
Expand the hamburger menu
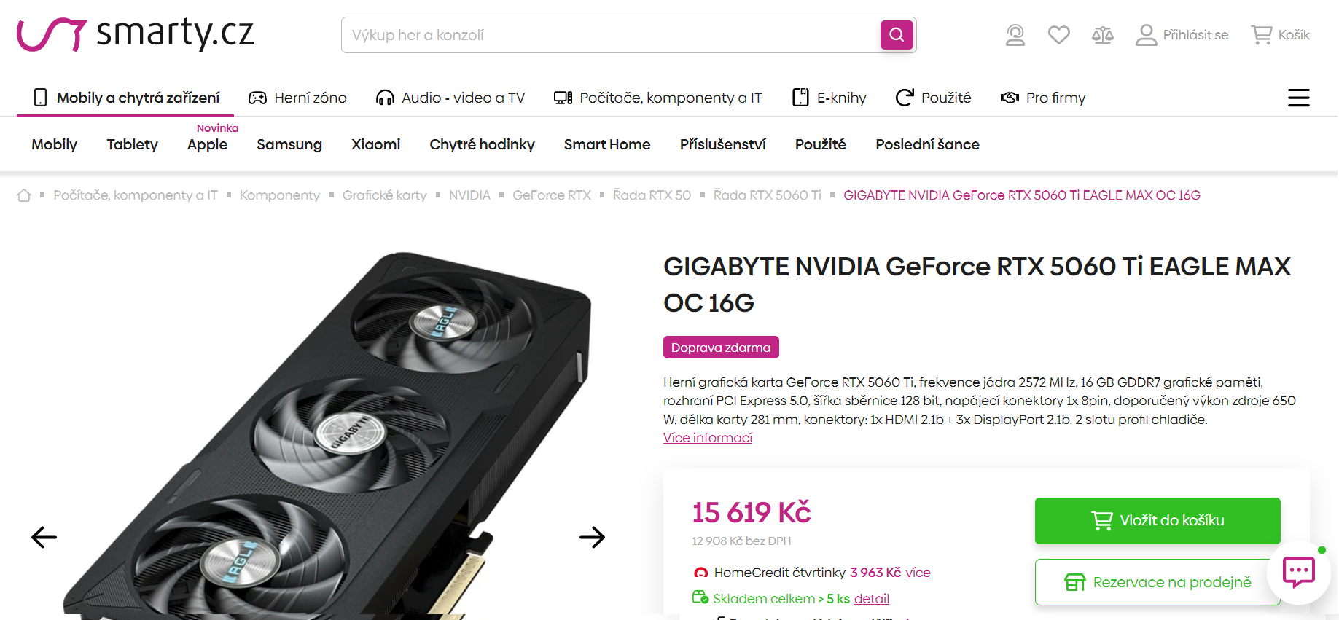pyautogui.click(x=1299, y=98)
